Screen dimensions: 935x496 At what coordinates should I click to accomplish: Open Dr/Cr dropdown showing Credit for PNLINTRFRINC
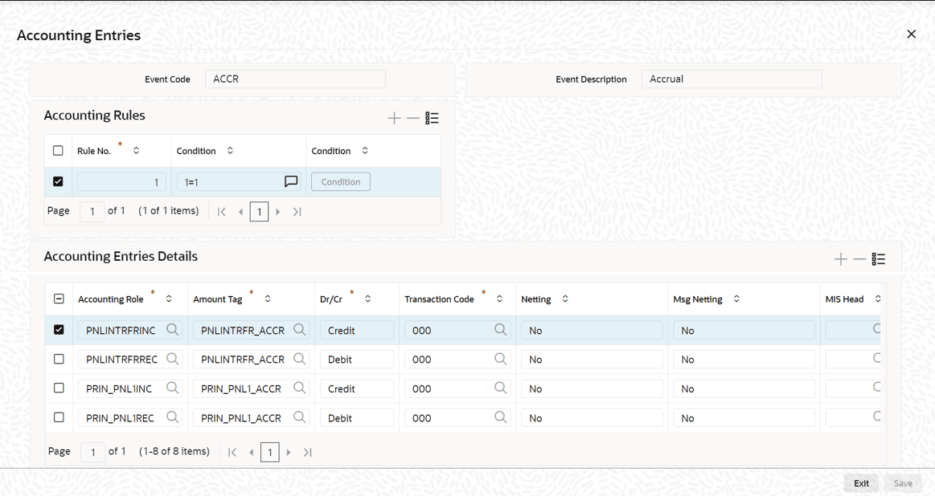coord(357,331)
